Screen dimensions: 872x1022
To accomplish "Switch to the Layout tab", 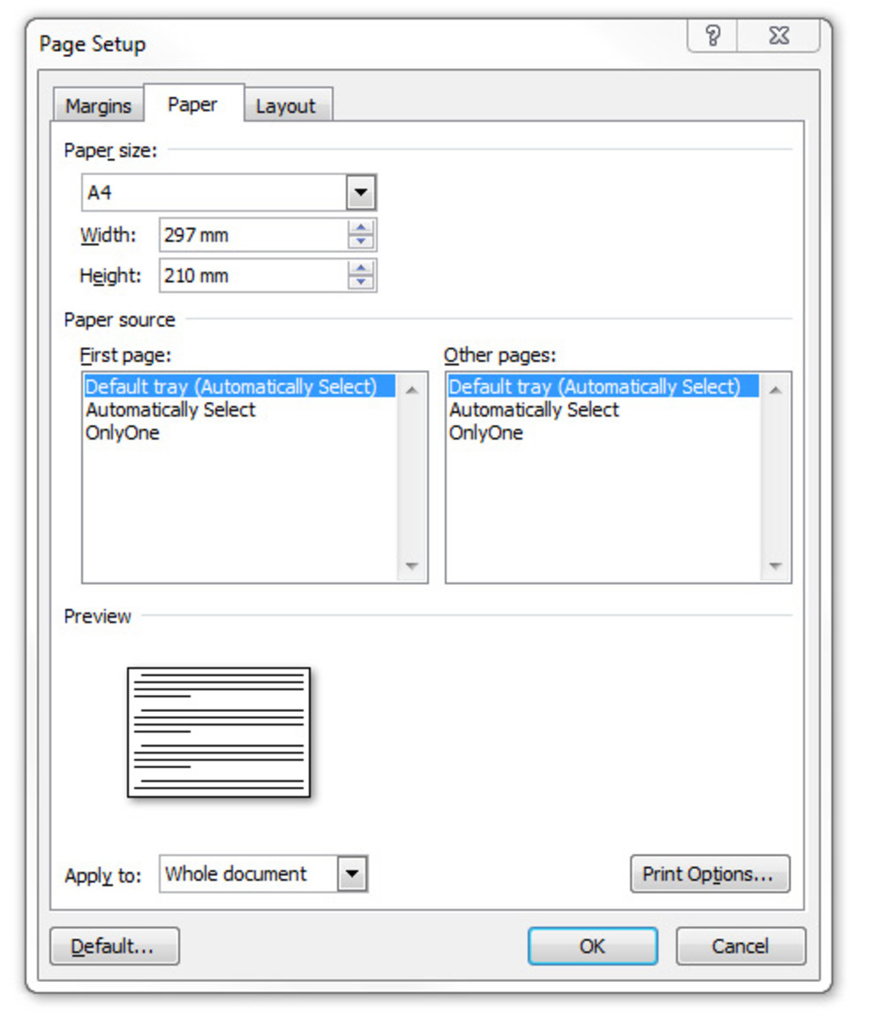I will point(285,106).
